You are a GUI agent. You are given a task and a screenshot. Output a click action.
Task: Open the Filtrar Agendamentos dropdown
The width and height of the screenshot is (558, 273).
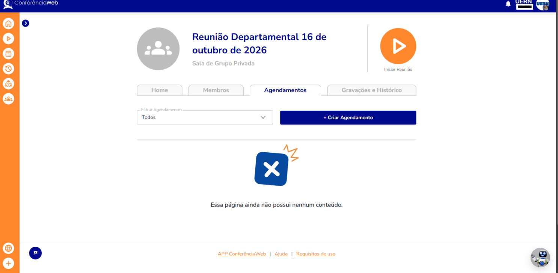pyautogui.click(x=205, y=117)
